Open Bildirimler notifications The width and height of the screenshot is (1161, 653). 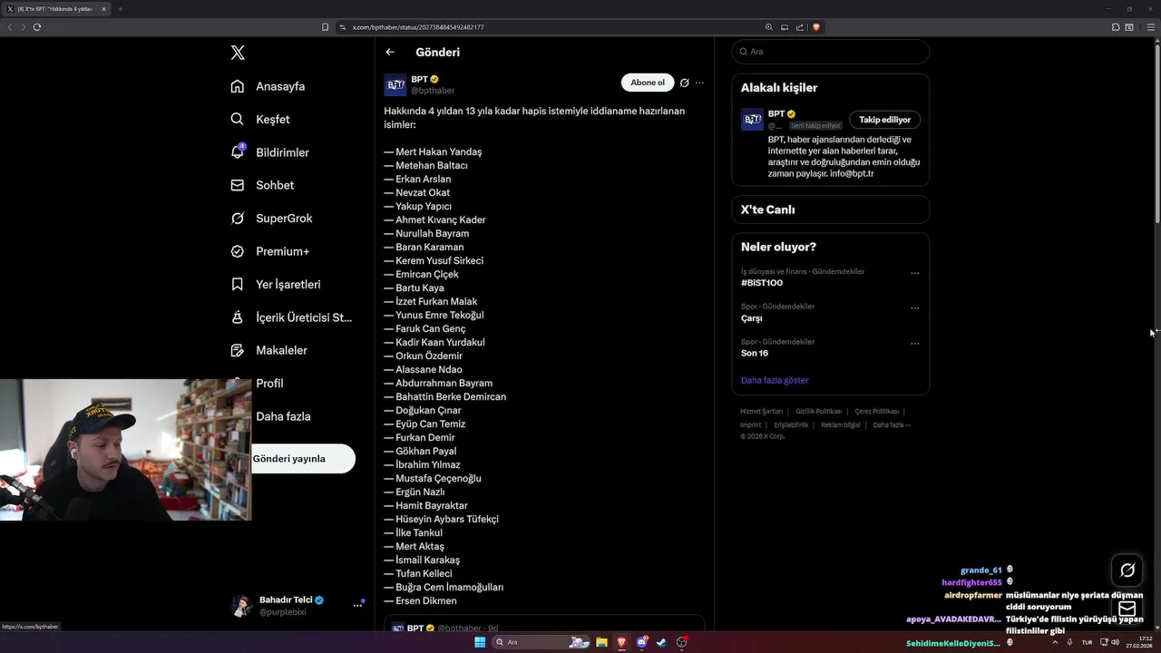(x=269, y=152)
